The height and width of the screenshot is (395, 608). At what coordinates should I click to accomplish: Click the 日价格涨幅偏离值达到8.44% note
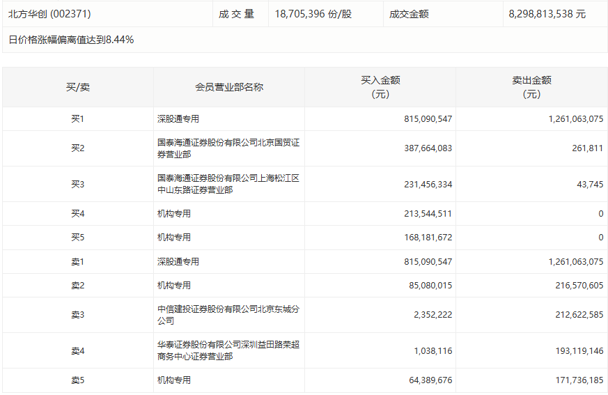(71, 40)
